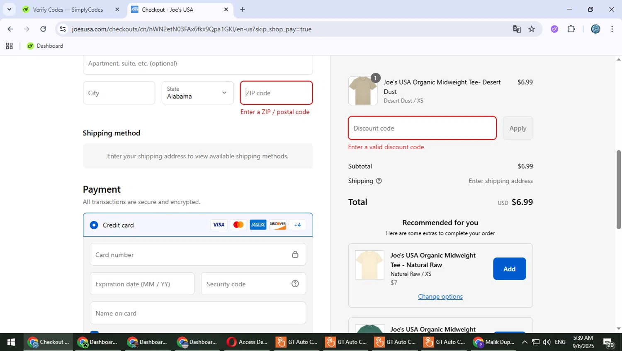Screen dimensions: 622x351
Task: Expand the State dropdown showing Alabama
Action: point(198,93)
